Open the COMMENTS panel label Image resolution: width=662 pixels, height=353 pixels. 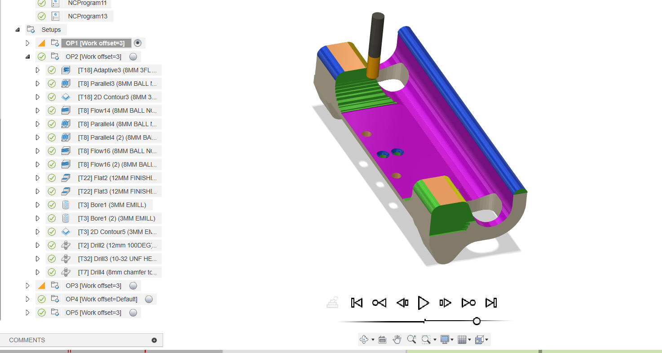27,340
